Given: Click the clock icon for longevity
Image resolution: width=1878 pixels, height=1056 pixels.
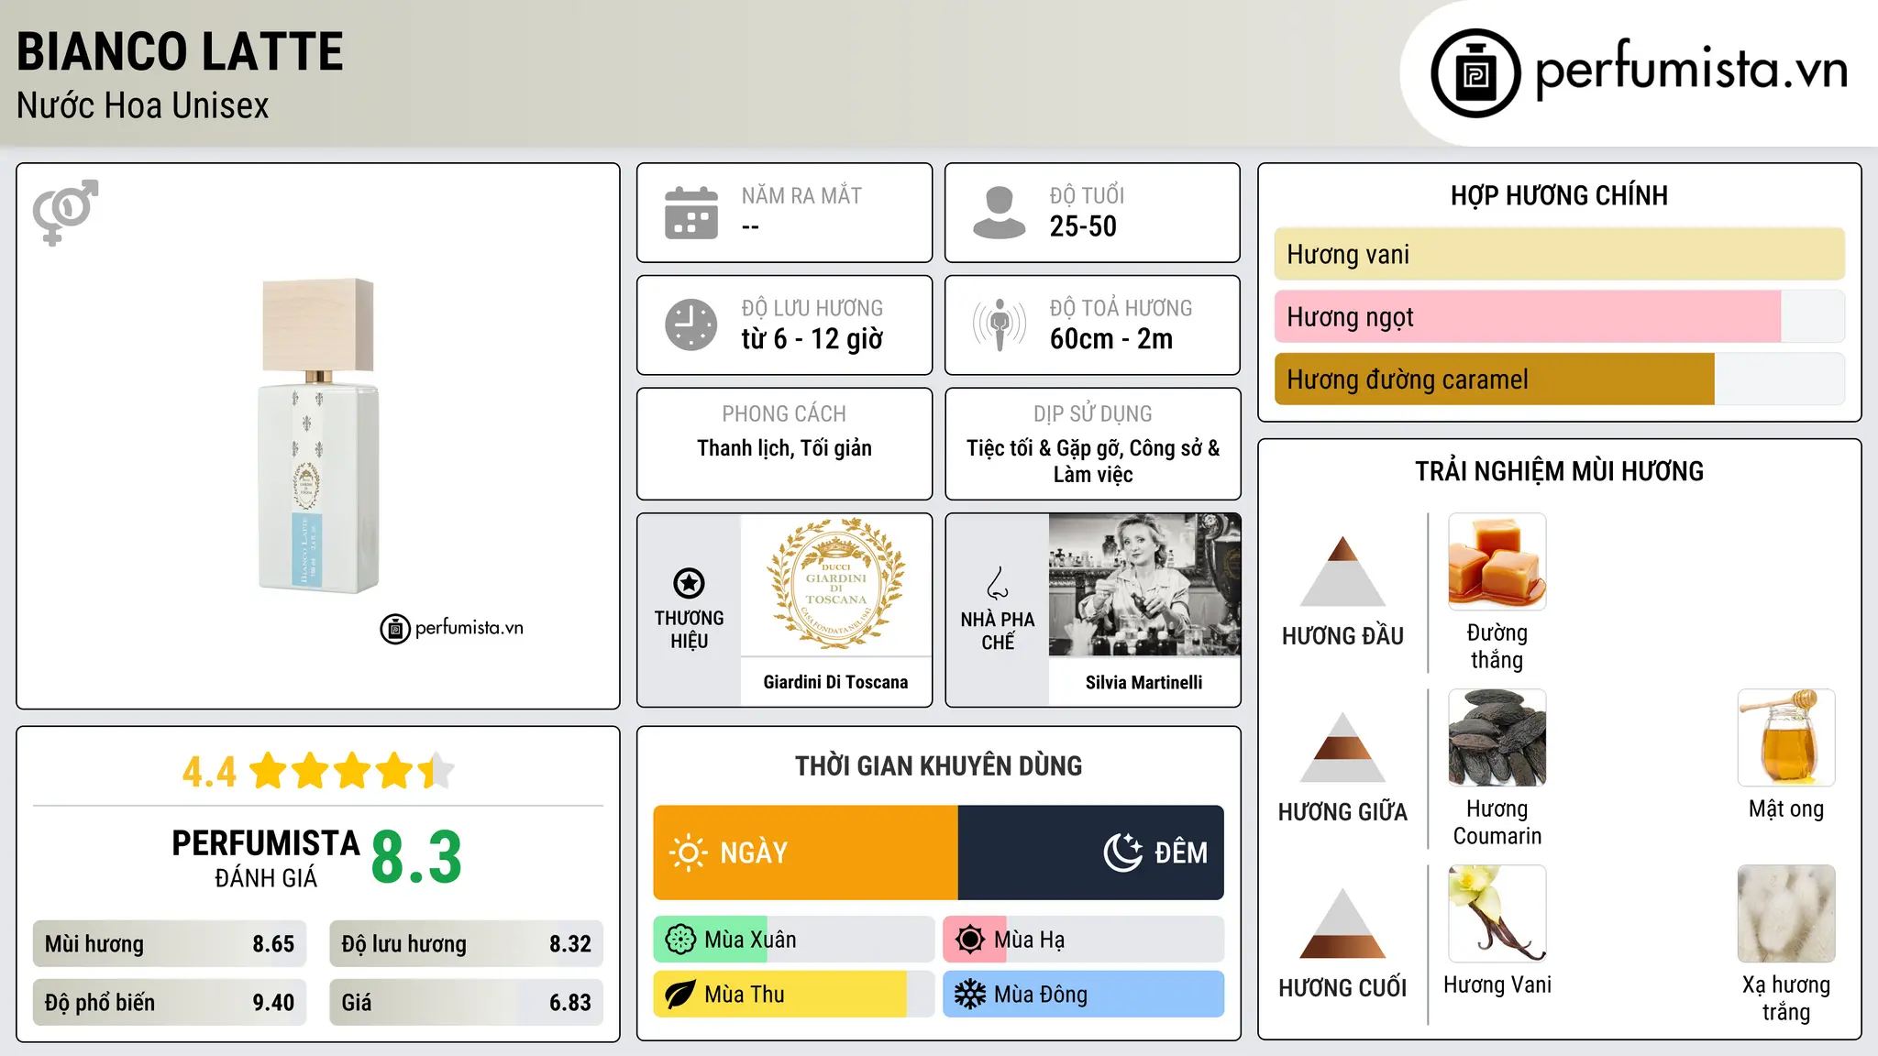Looking at the screenshot, I should (x=691, y=324).
